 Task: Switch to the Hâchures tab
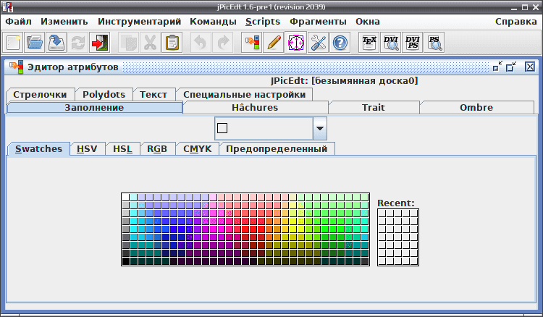pyautogui.click(x=255, y=108)
